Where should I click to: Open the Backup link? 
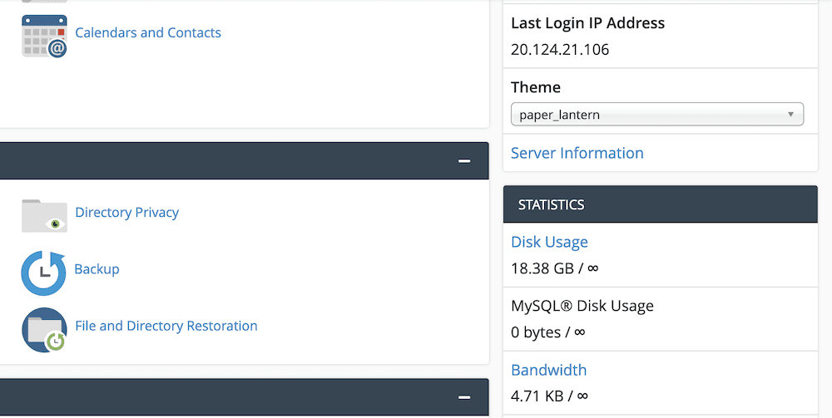click(x=97, y=268)
